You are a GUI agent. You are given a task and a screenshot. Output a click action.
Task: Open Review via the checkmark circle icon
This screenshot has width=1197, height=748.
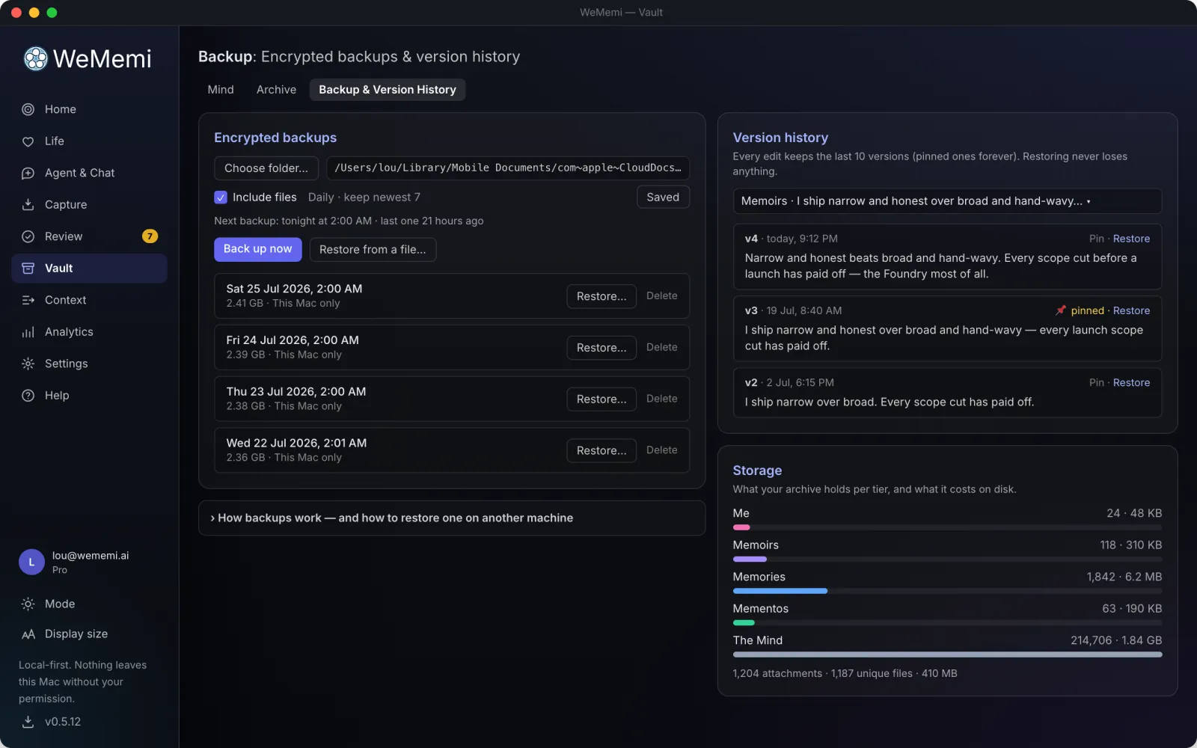click(28, 236)
